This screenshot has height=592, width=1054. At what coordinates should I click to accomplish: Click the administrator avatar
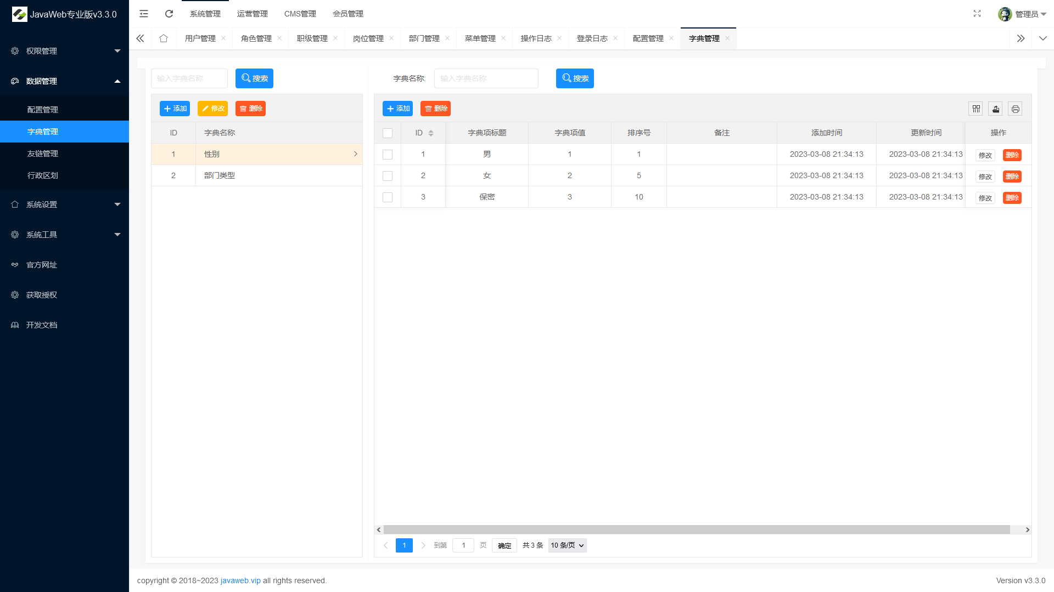tap(1005, 14)
